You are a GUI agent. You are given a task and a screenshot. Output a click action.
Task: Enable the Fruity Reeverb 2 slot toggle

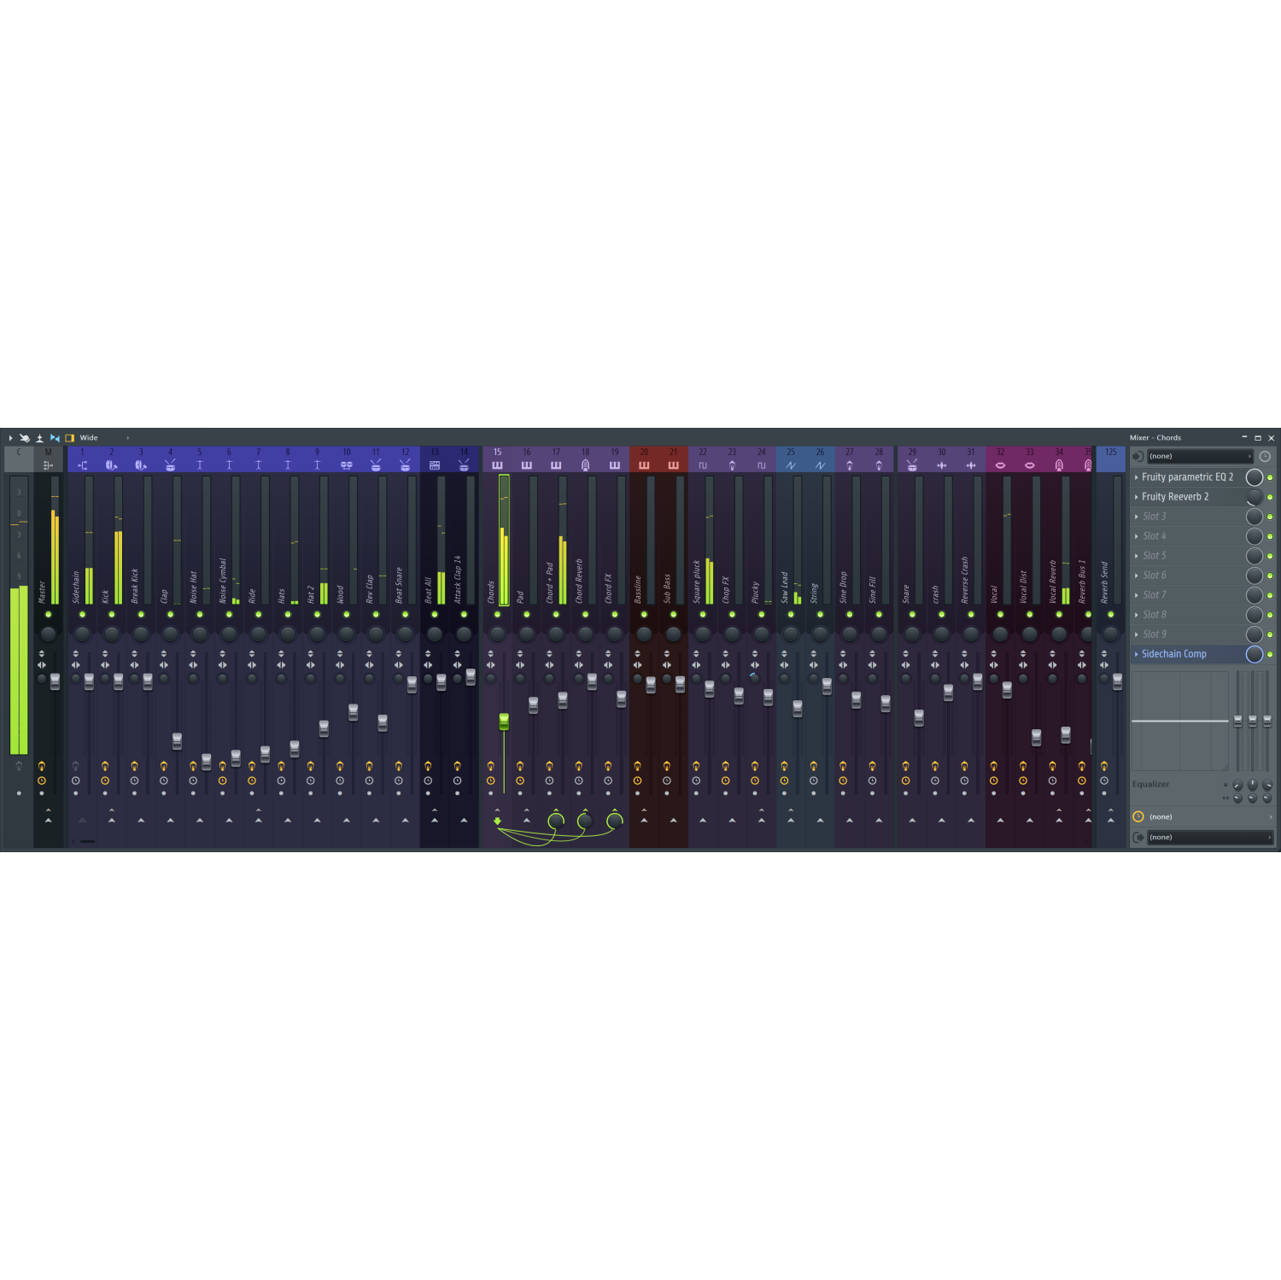tap(1270, 496)
